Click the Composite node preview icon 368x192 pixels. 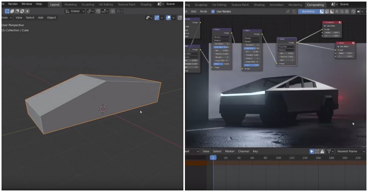click(339, 22)
